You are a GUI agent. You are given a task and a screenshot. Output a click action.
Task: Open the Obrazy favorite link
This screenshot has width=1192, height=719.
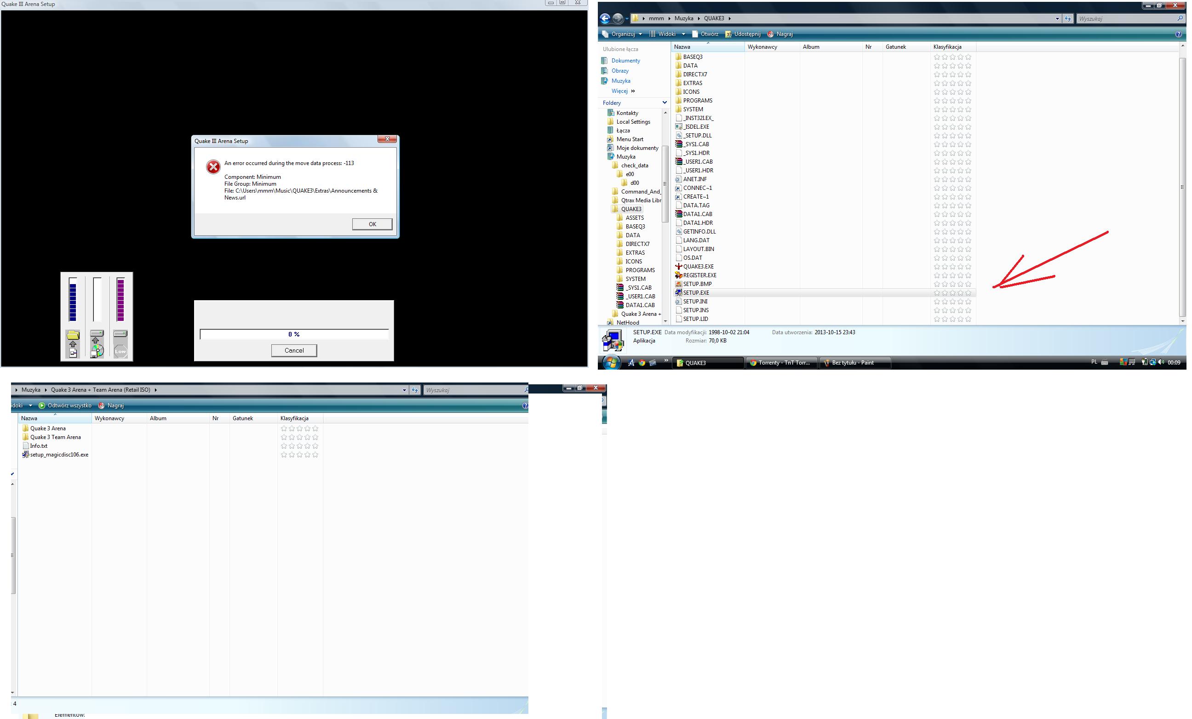(x=620, y=71)
